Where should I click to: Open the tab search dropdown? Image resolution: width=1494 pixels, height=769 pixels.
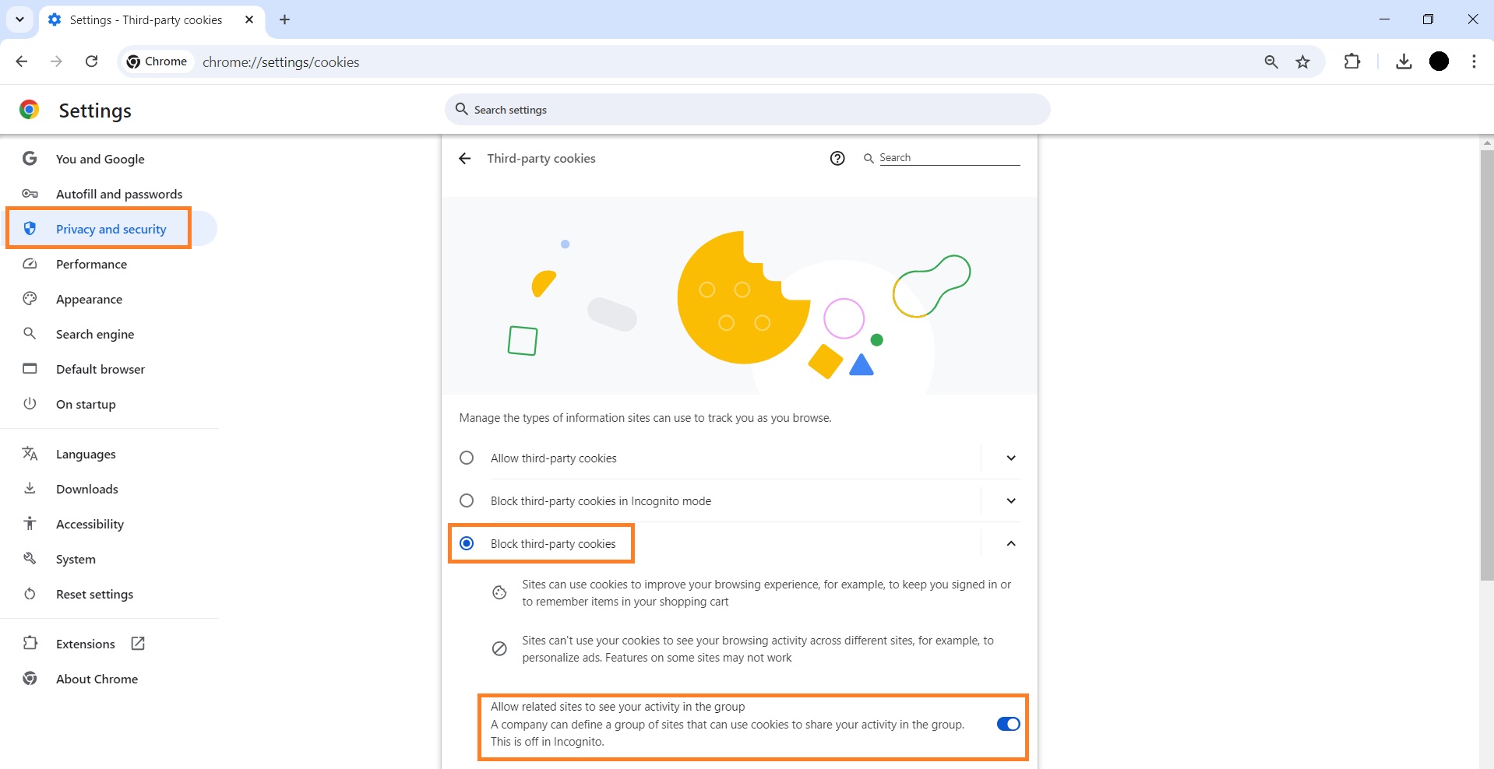[x=19, y=19]
